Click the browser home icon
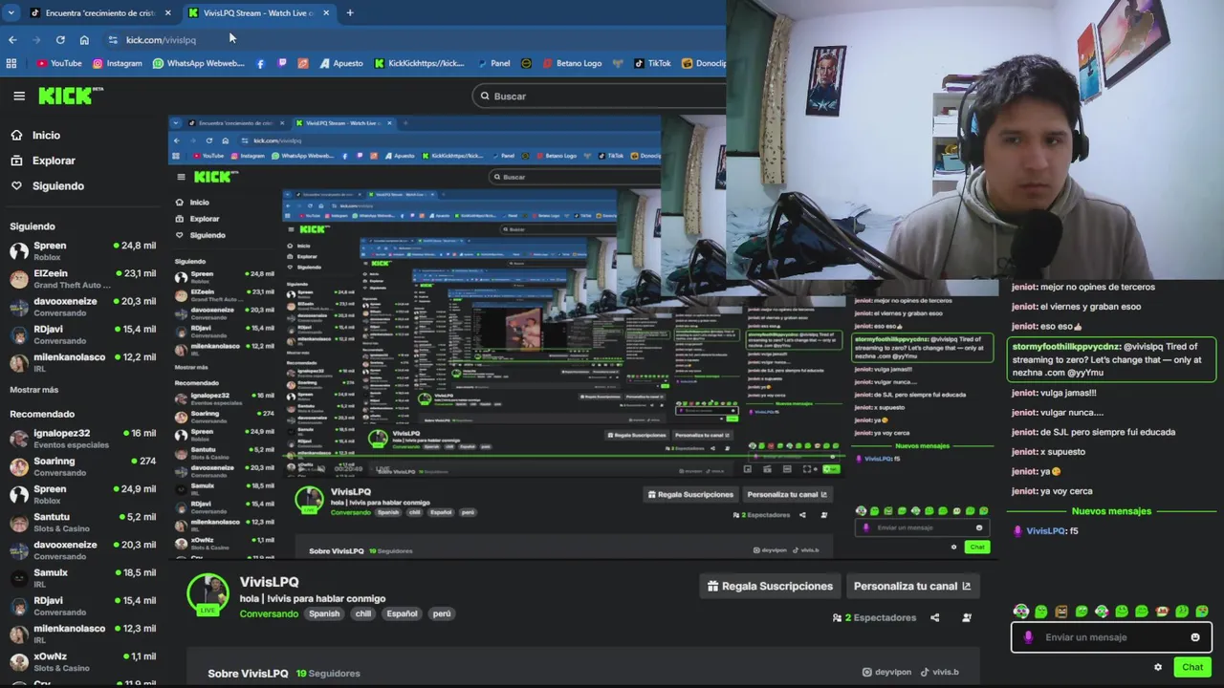1224x688 pixels. click(x=84, y=40)
